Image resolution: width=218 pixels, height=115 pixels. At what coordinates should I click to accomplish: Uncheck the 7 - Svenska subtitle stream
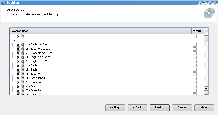click(x=18, y=91)
